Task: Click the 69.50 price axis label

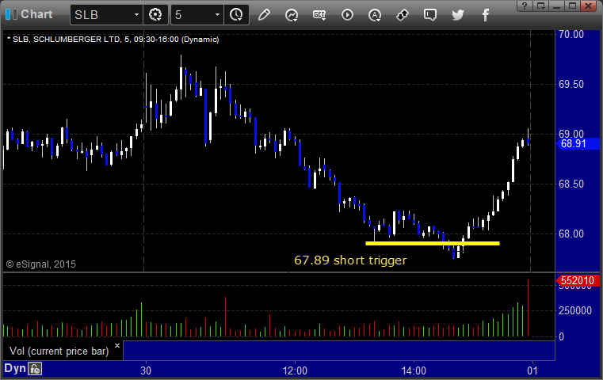Action: [x=571, y=84]
